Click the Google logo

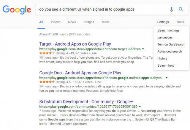[x=17, y=10]
